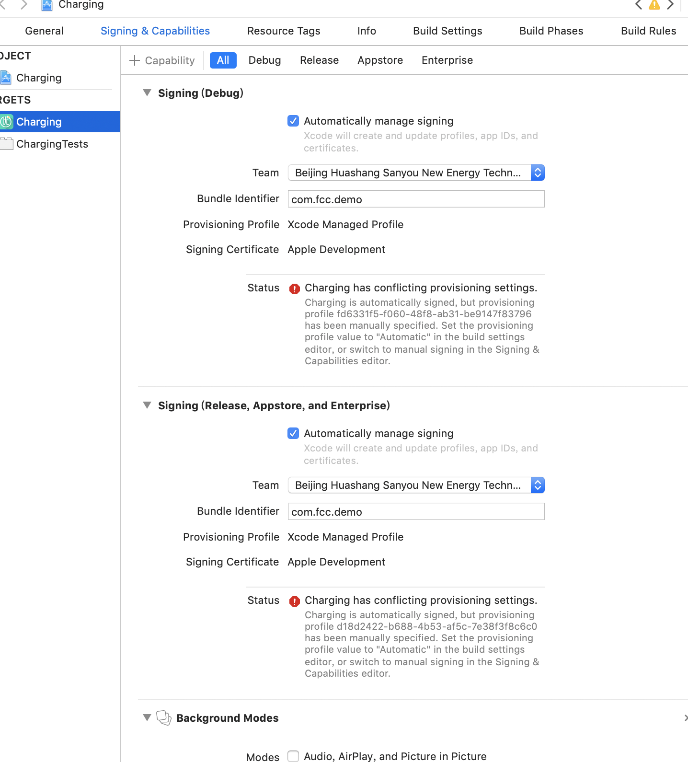Open the Resource Tags tab
The image size is (688, 762).
click(284, 31)
